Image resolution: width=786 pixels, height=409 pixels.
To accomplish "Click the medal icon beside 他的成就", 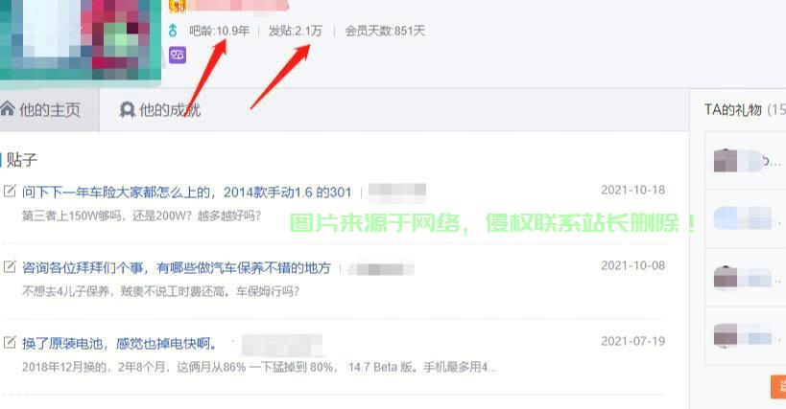I will (128, 109).
